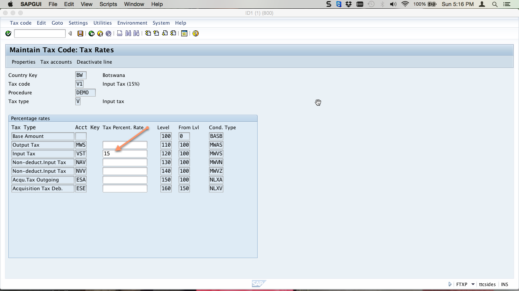Click the Acqu.Tax Outgoing rate field
The height and width of the screenshot is (291, 519).
(x=125, y=180)
